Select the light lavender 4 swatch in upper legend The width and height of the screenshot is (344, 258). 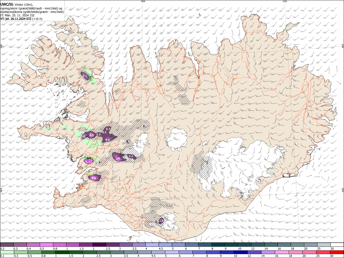(x=152, y=245)
